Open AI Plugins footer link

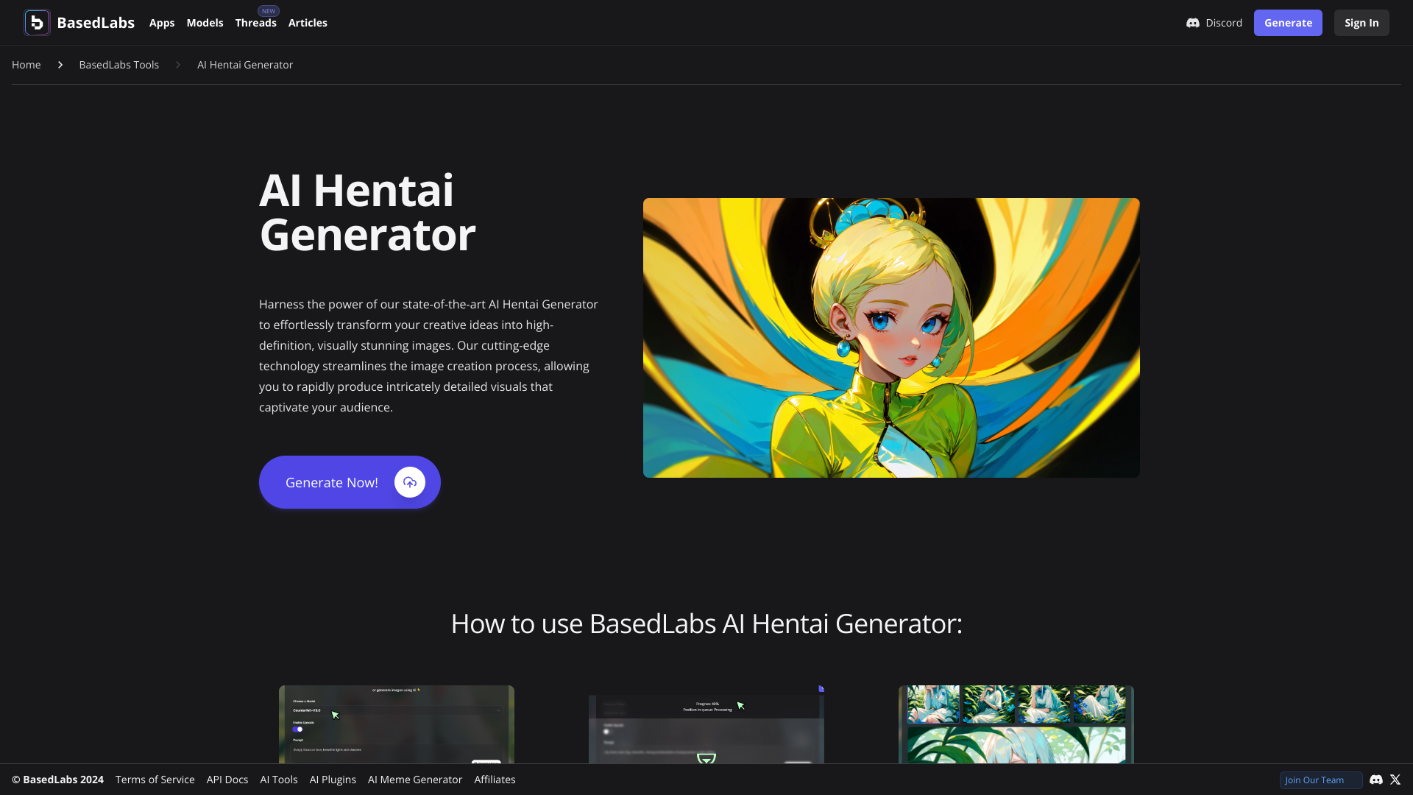point(333,780)
